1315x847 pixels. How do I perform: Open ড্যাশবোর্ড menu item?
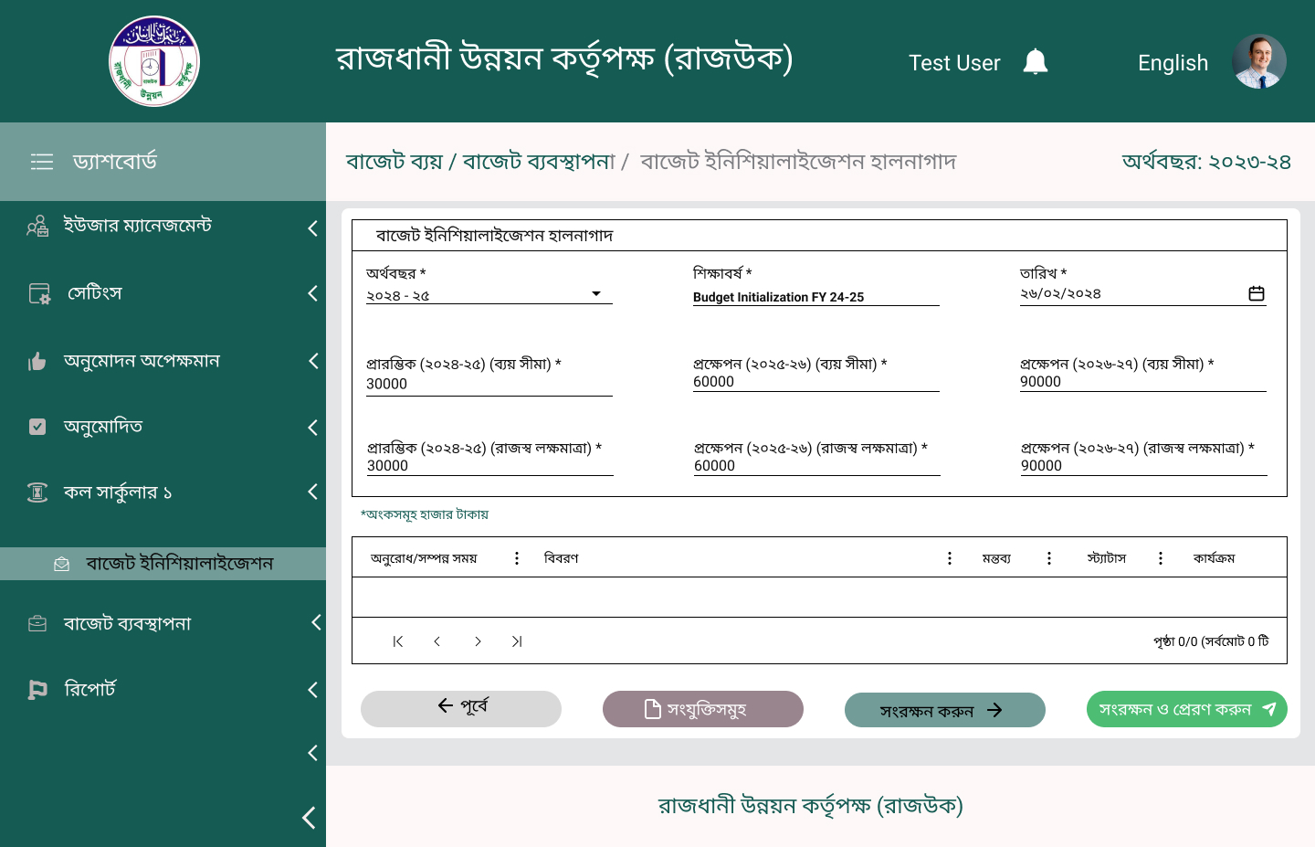tap(163, 162)
